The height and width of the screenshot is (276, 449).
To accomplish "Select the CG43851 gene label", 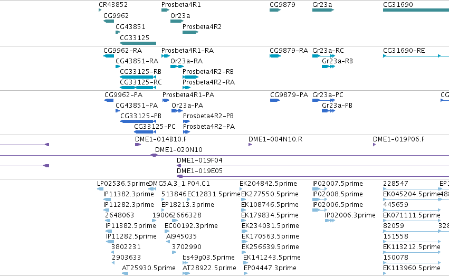I will pyautogui.click(x=130, y=26).
